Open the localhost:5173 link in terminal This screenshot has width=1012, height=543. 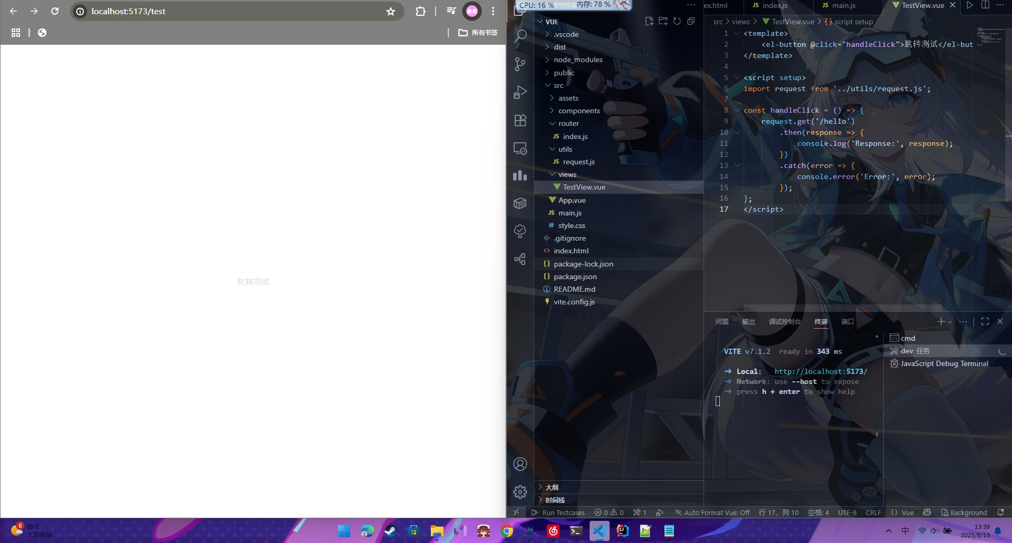(821, 371)
